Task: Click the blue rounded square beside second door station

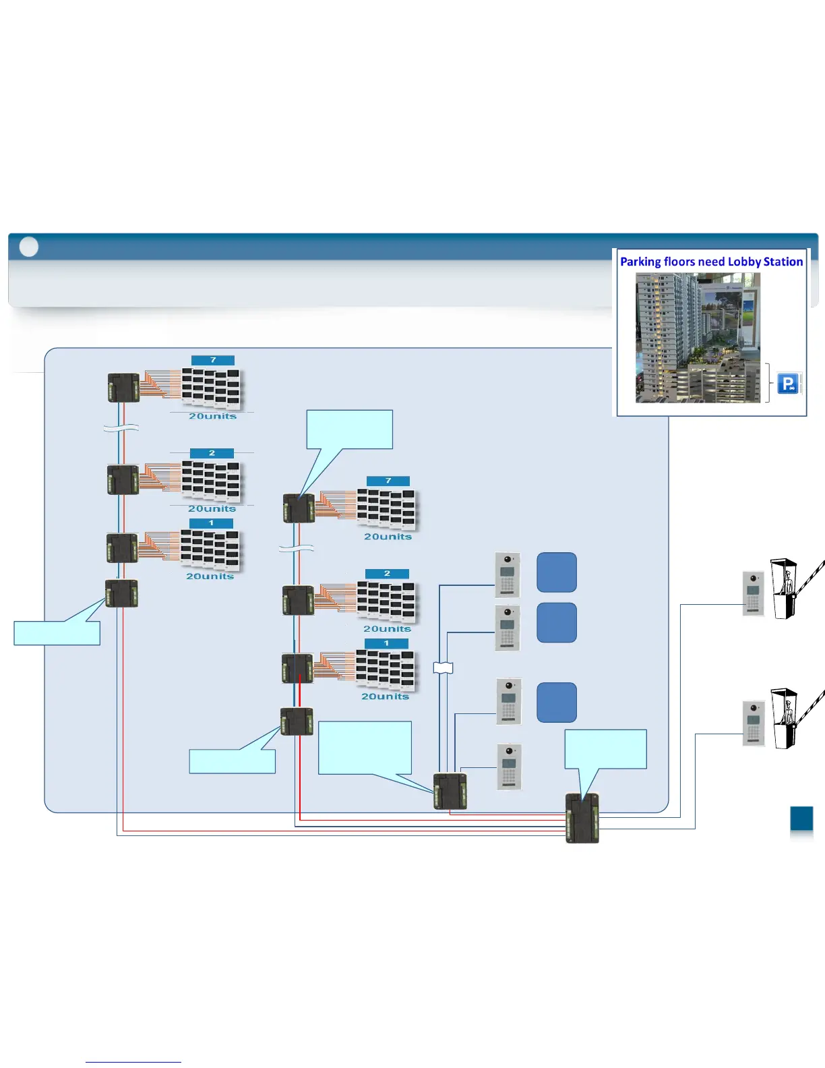Action: pyautogui.click(x=557, y=622)
